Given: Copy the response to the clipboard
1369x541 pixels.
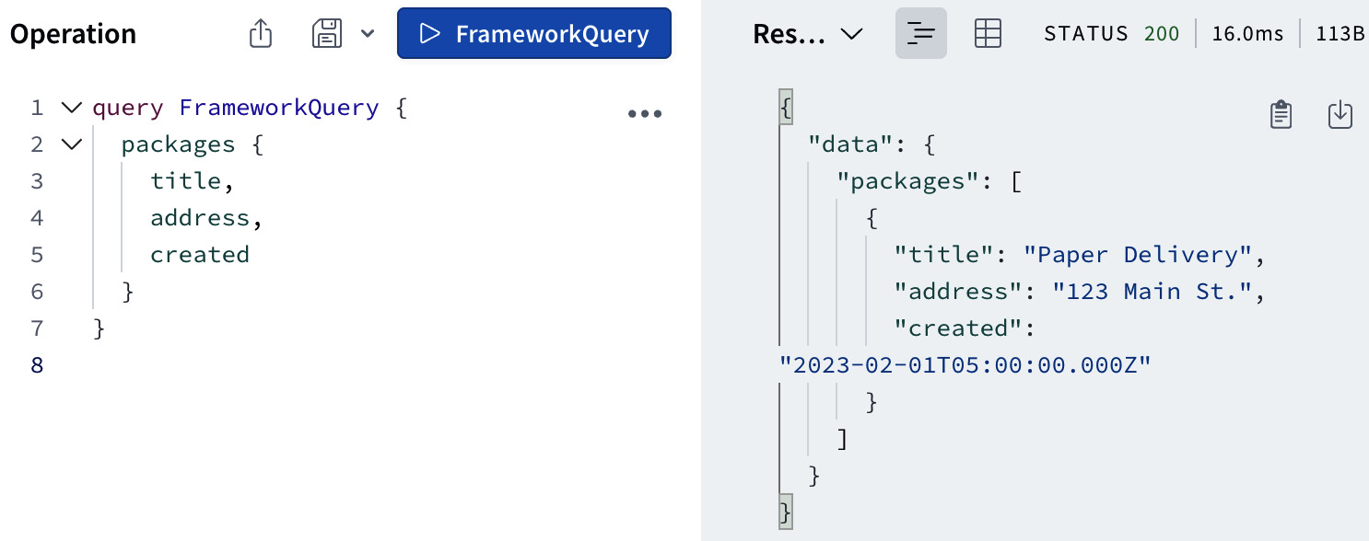Looking at the screenshot, I should pos(1281,114).
